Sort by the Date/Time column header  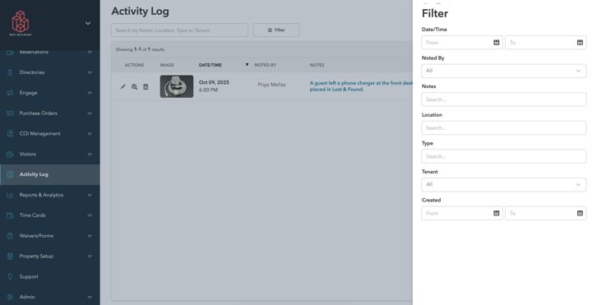click(x=210, y=65)
